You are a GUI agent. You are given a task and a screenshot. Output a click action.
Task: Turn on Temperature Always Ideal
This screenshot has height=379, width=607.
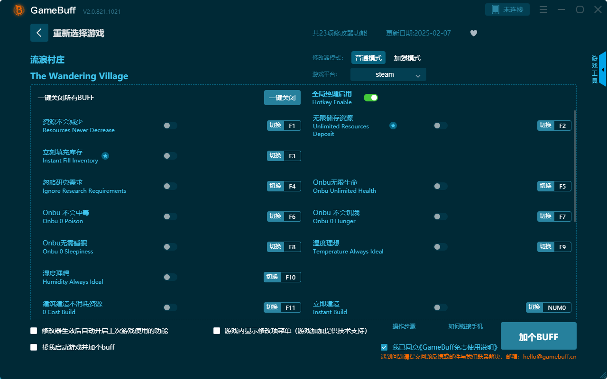pos(441,247)
